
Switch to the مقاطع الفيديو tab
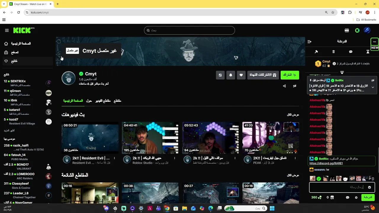(x=103, y=101)
